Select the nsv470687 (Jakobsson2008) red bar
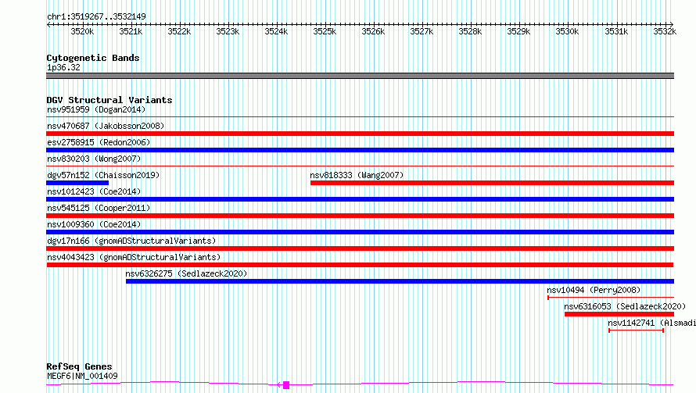Image resolution: width=696 pixels, height=393 pixels. 360,134
